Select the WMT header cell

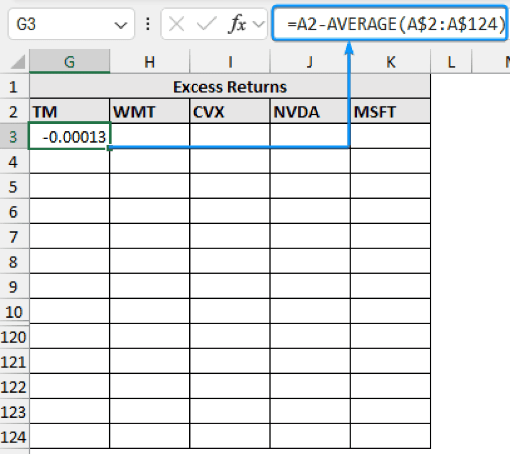(x=149, y=112)
